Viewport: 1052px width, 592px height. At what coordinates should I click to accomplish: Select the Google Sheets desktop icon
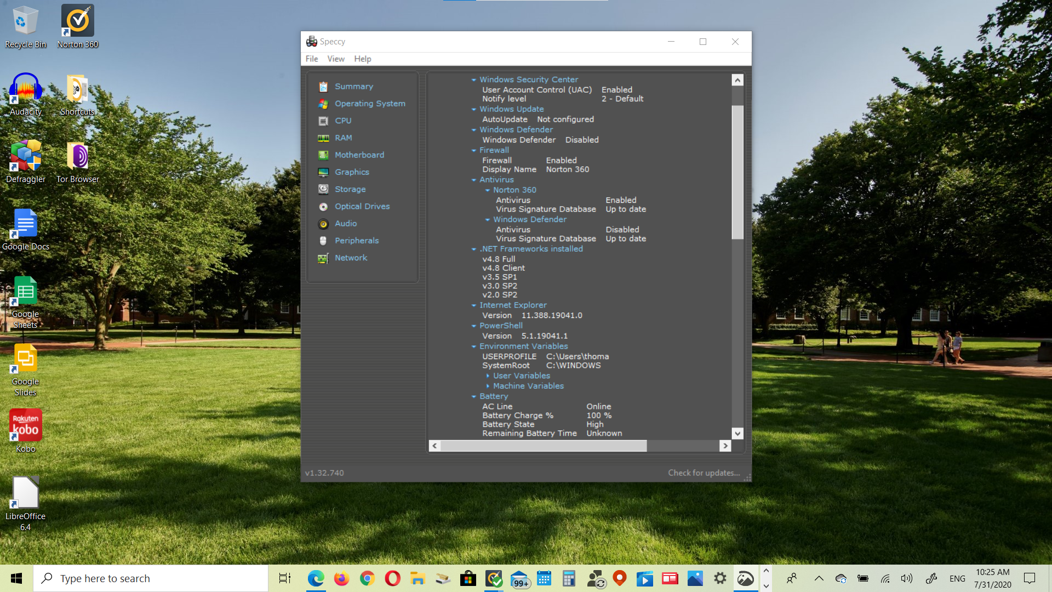[x=26, y=301]
